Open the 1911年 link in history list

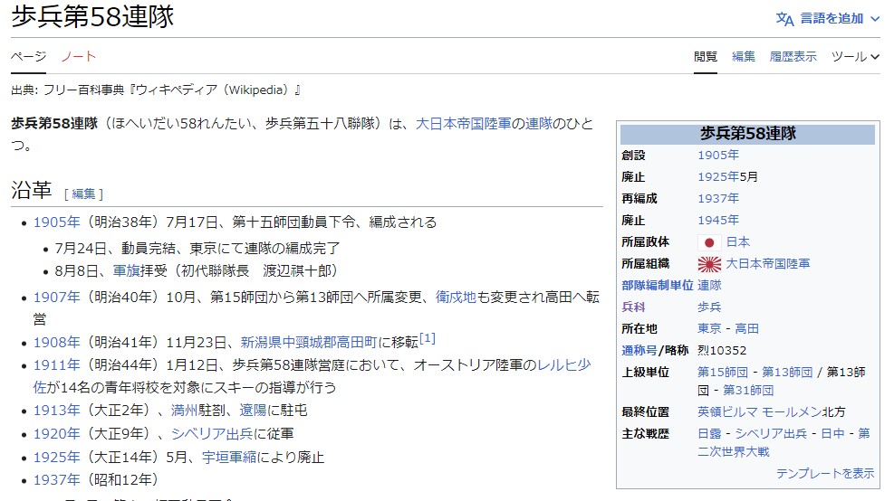(56, 365)
